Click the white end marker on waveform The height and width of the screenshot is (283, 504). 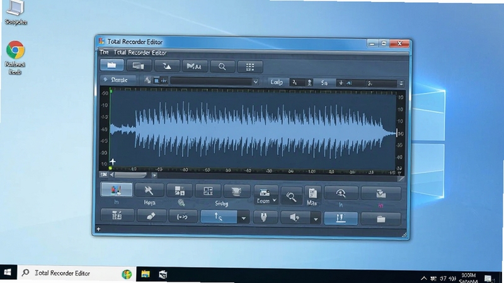pos(397,133)
